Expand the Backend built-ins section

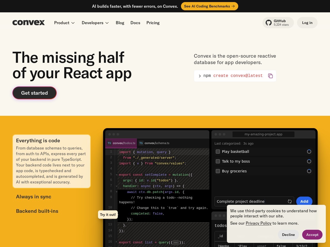click(x=37, y=211)
